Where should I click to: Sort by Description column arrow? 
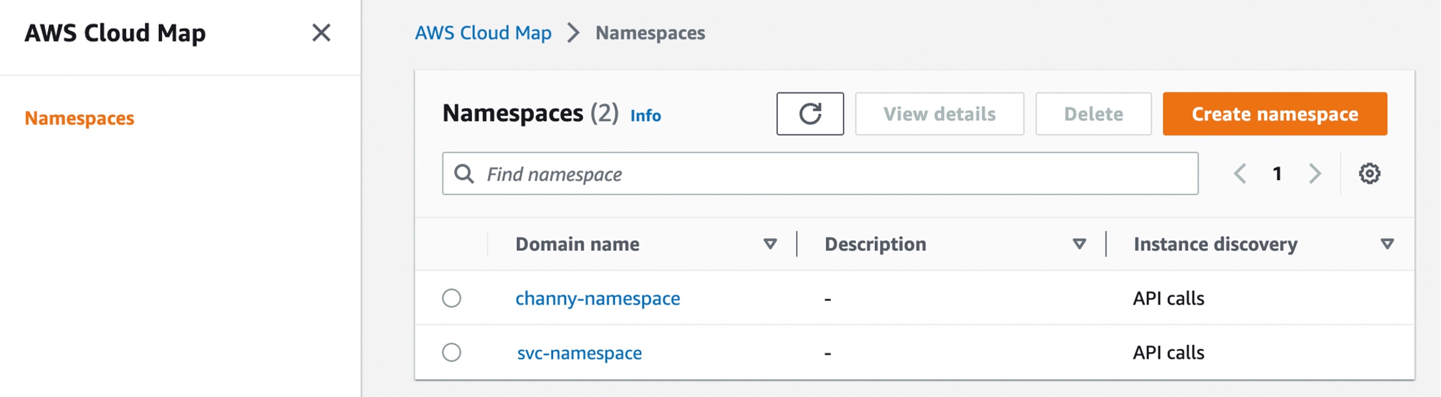pos(1079,244)
